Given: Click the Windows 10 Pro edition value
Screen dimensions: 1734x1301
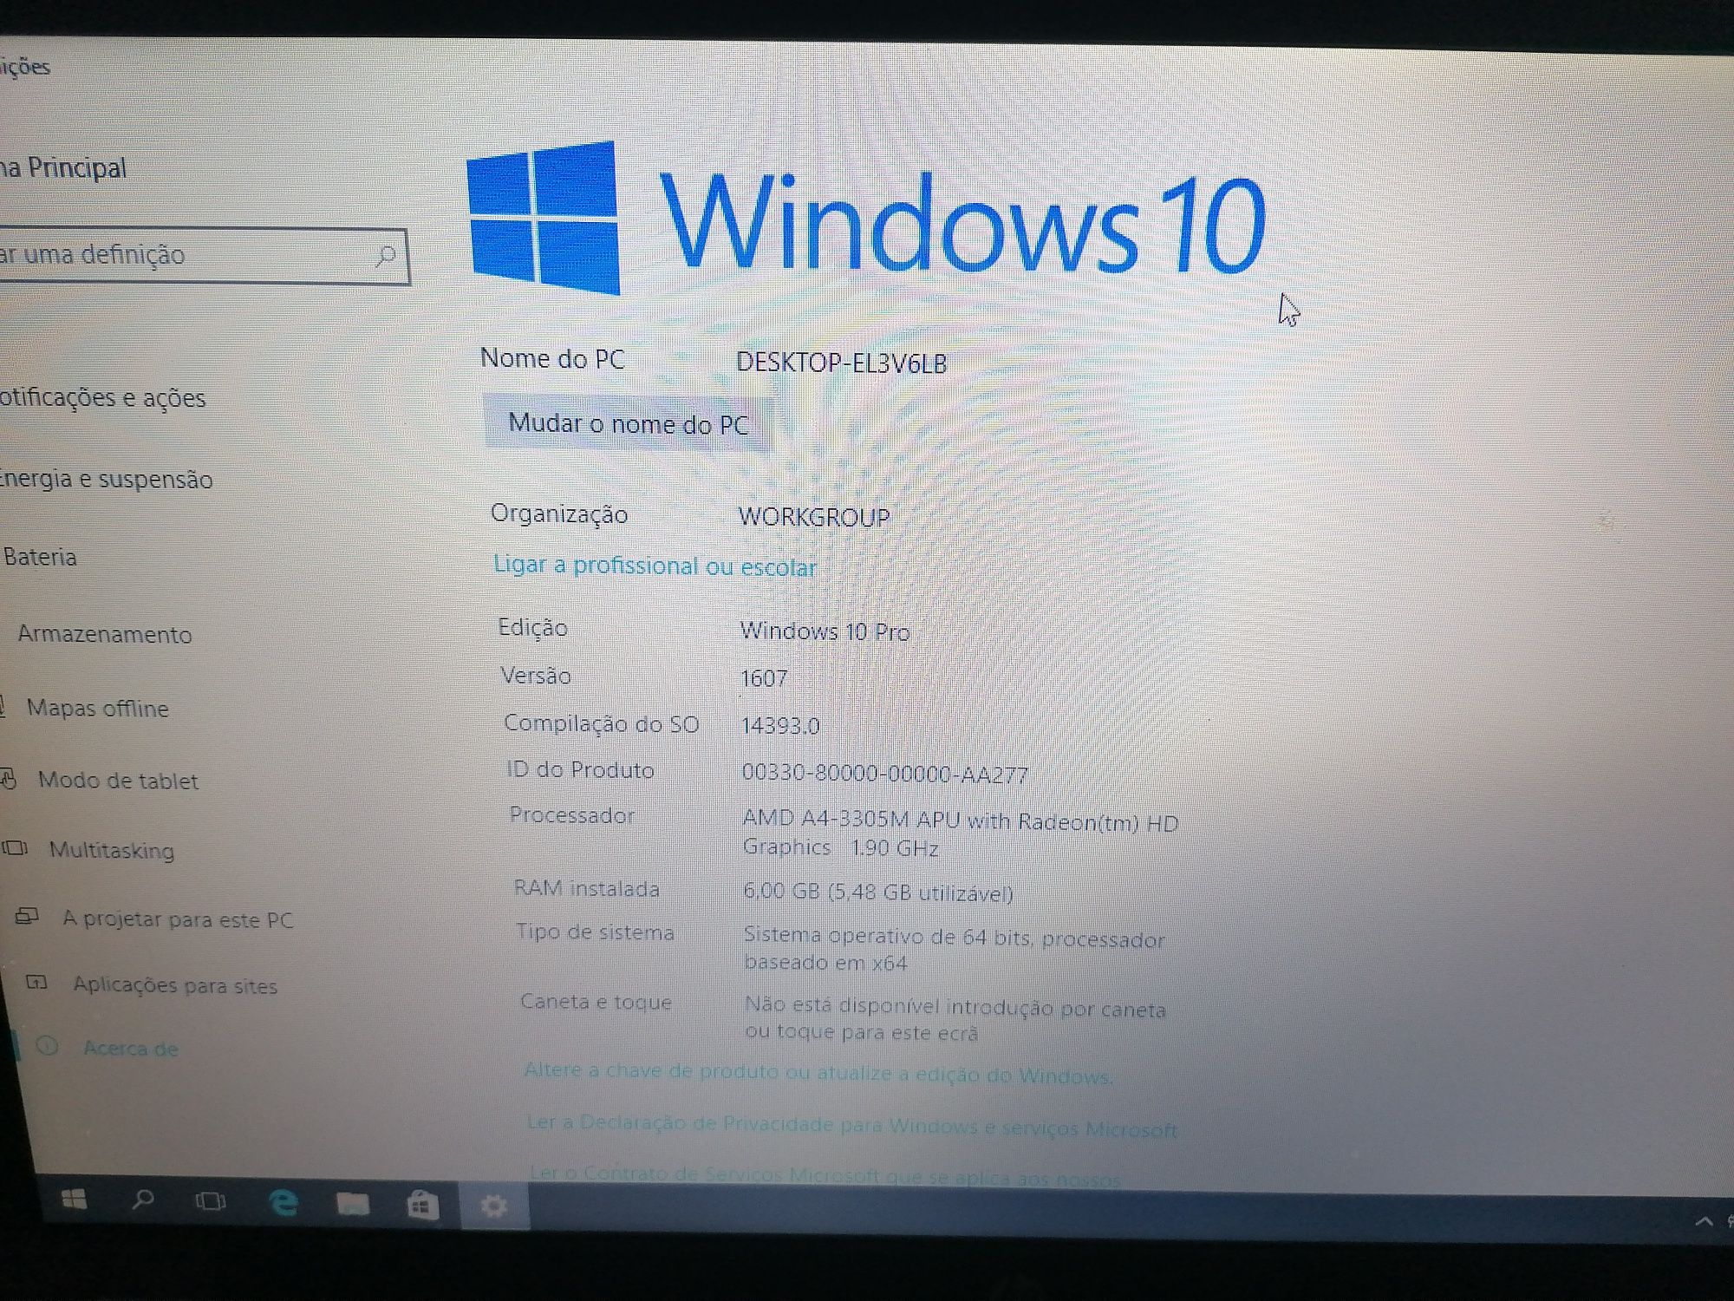Looking at the screenshot, I should (825, 631).
